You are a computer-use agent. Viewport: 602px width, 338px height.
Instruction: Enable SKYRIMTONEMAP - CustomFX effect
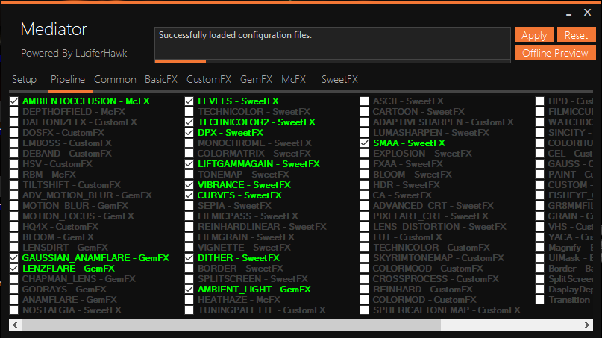point(364,257)
